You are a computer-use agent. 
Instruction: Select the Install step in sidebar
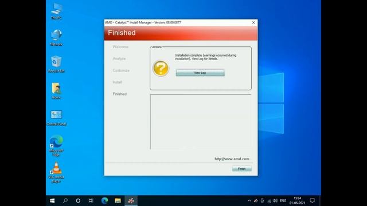coord(117,82)
